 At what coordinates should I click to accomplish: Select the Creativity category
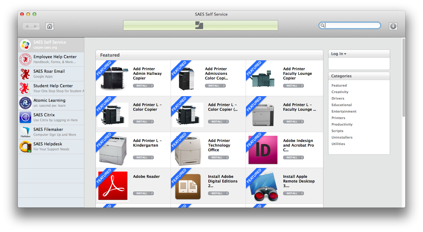[x=340, y=92]
